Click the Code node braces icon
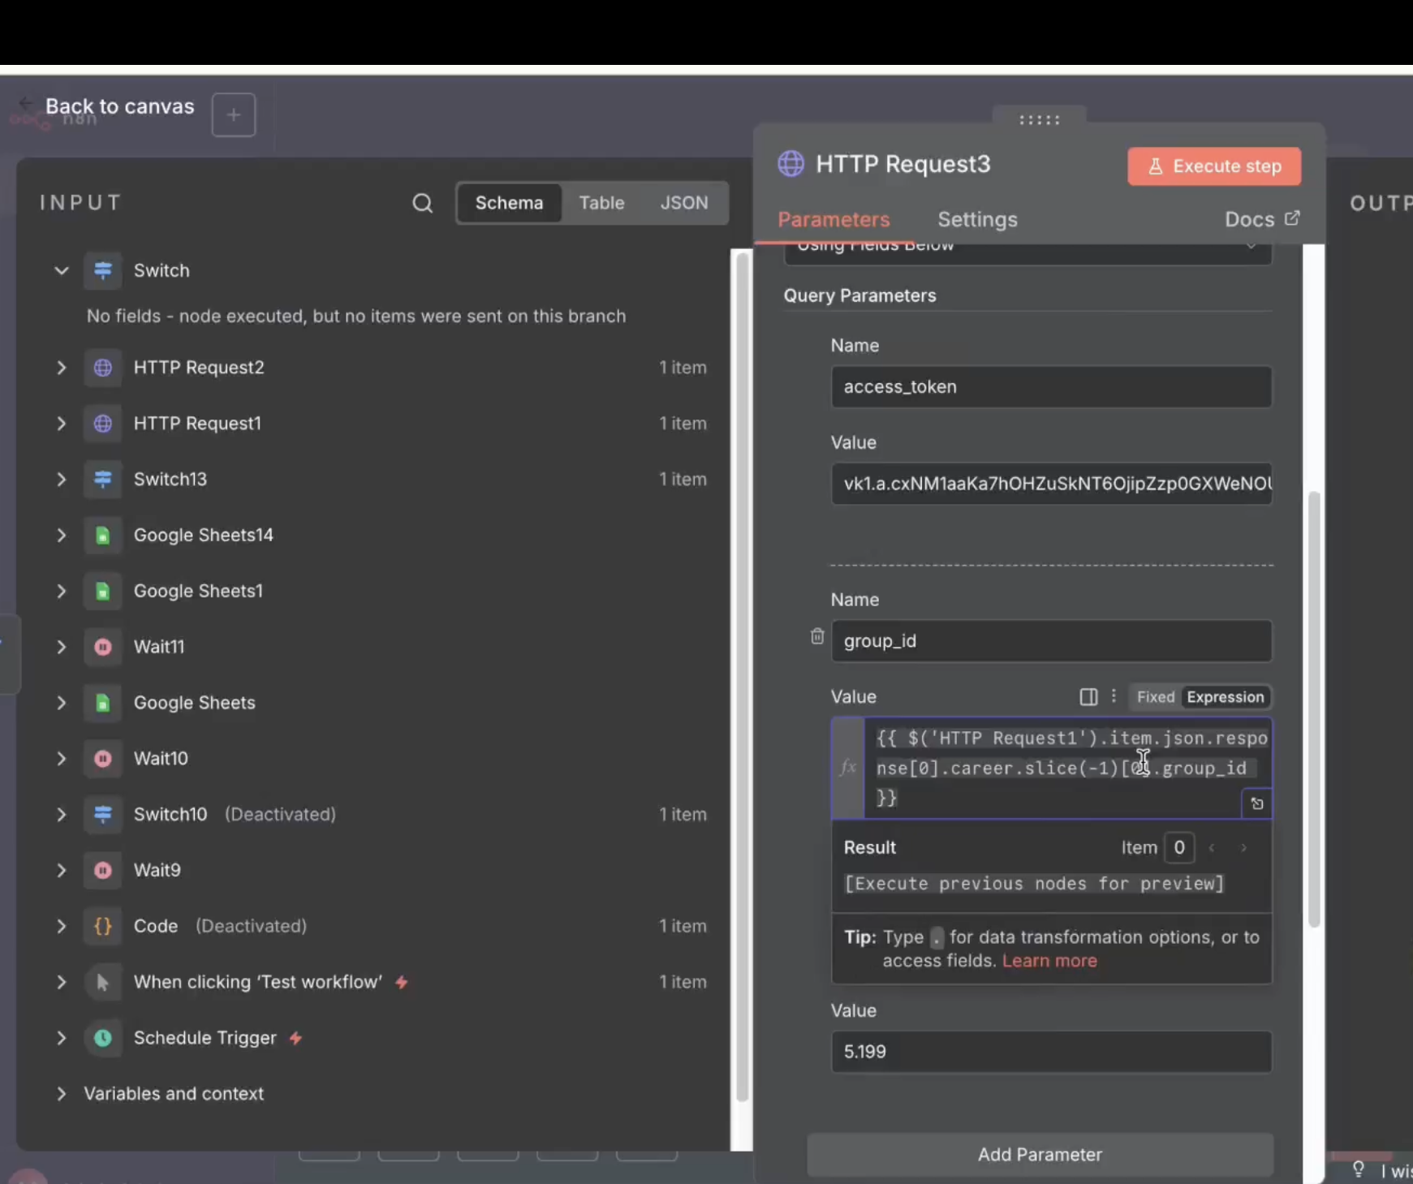The width and height of the screenshot is (1413, 1184). coord(103,926)
